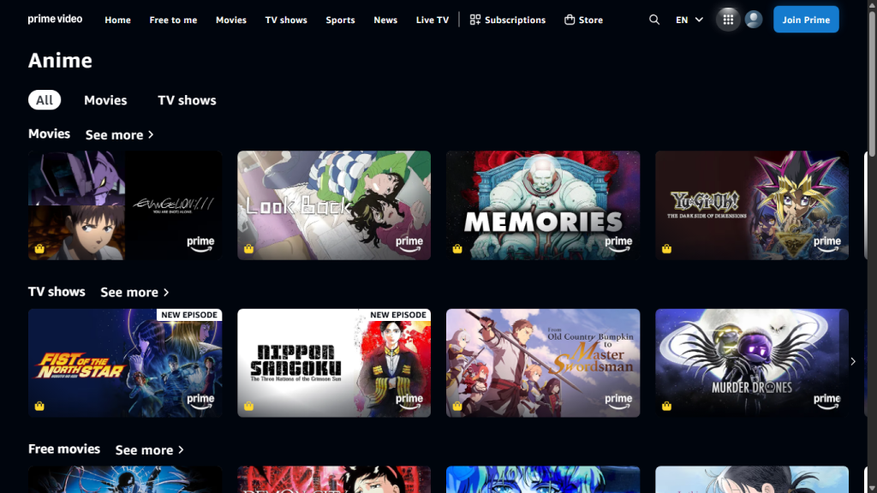877x493 pixels.
Task: Open the search magnifier icon
Action: [653, 20]
